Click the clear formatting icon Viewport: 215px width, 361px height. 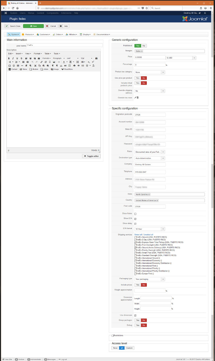[94, 66]
